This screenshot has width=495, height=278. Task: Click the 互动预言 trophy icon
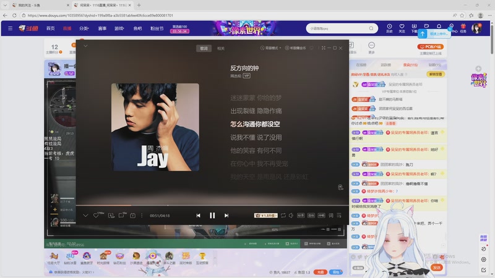202,258
